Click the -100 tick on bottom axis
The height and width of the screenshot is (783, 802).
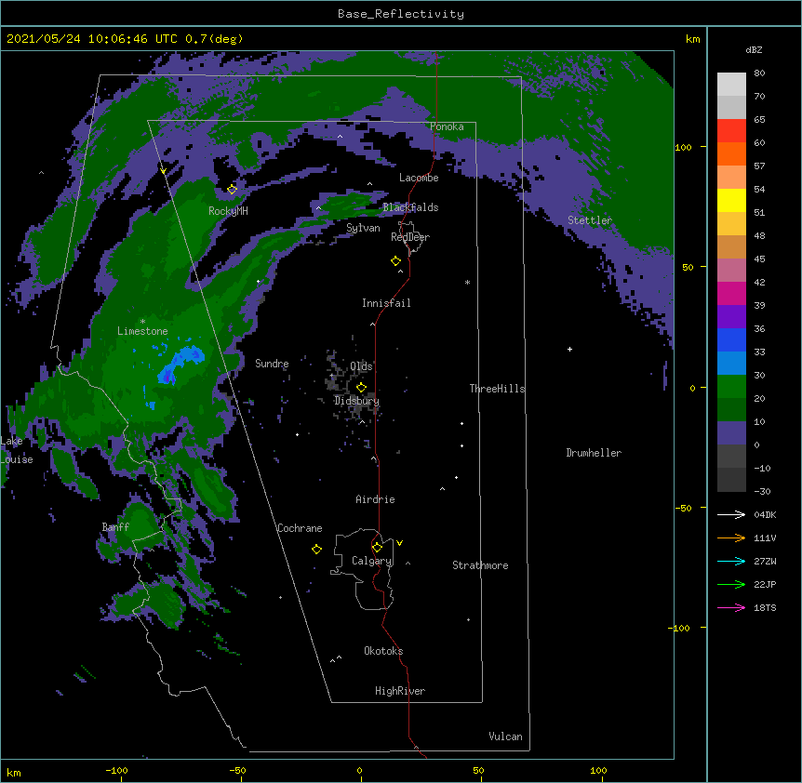click(116, 770)
